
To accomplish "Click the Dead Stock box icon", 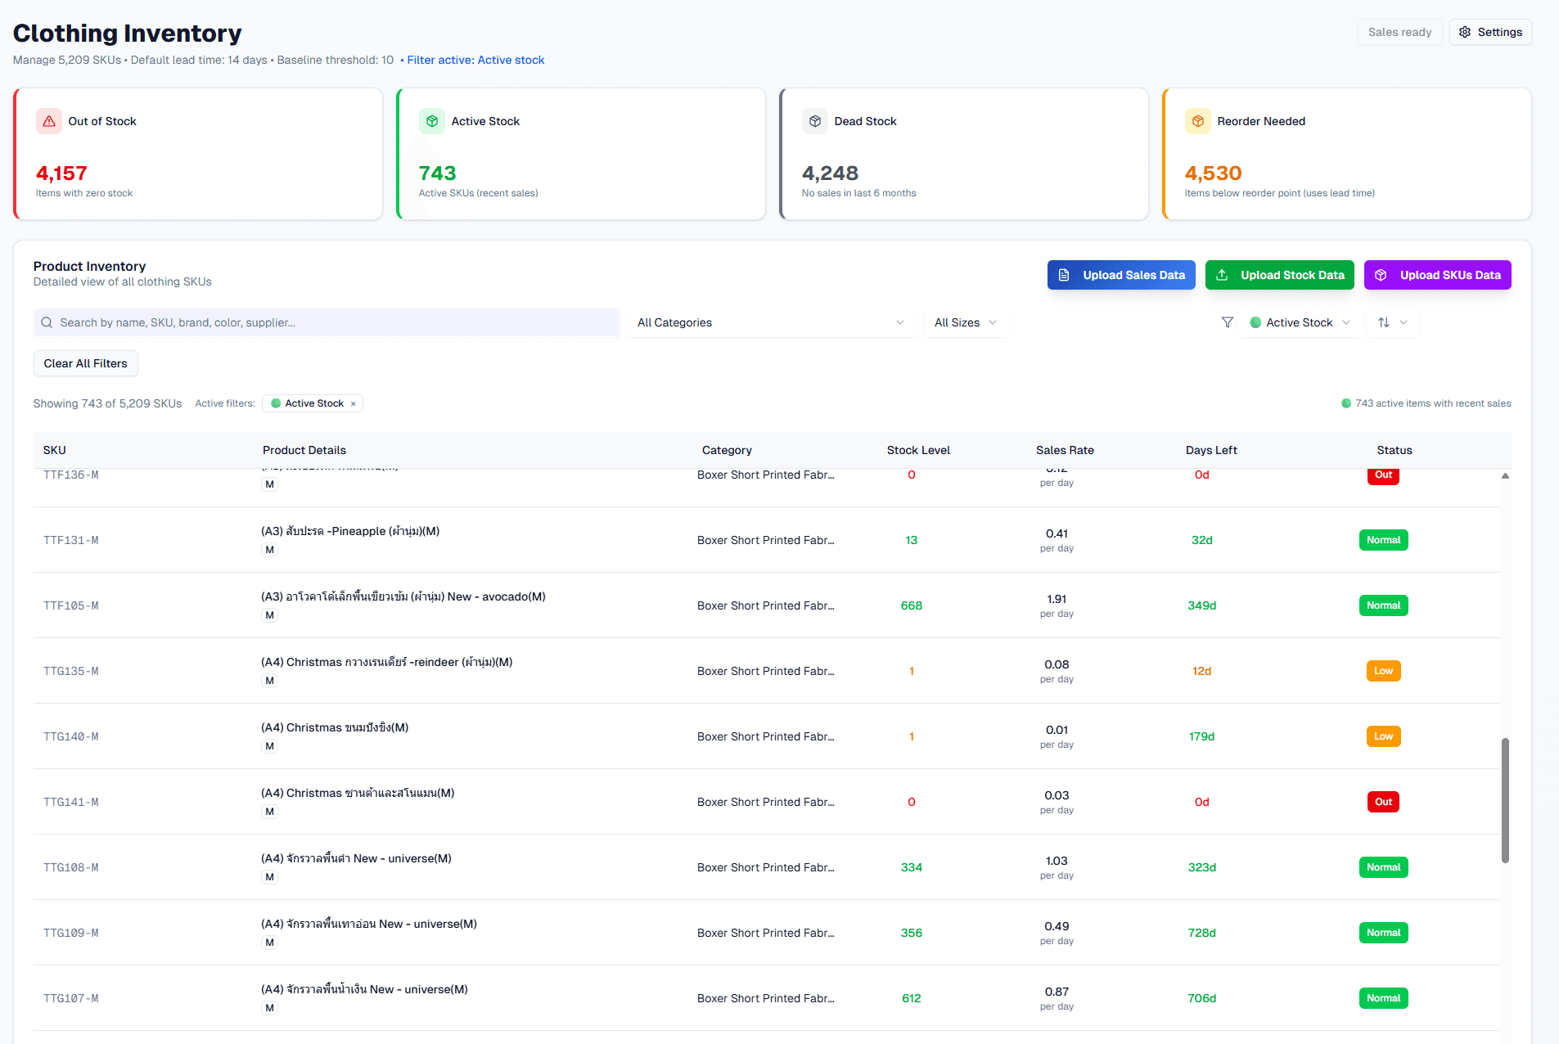I will pyautogui.click(x=815, y=121).
